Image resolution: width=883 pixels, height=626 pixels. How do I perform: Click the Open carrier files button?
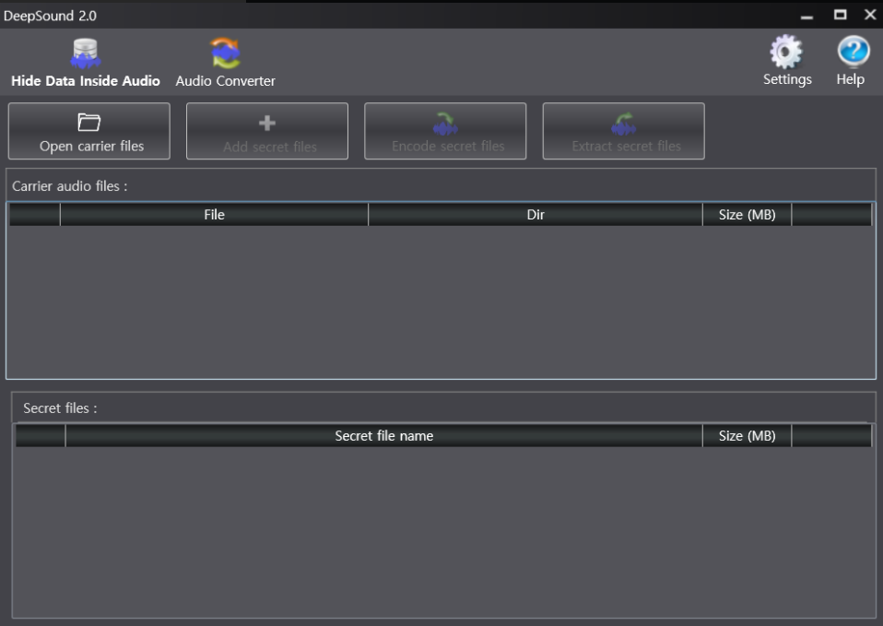pyautogui.click(x=89, y=131)
